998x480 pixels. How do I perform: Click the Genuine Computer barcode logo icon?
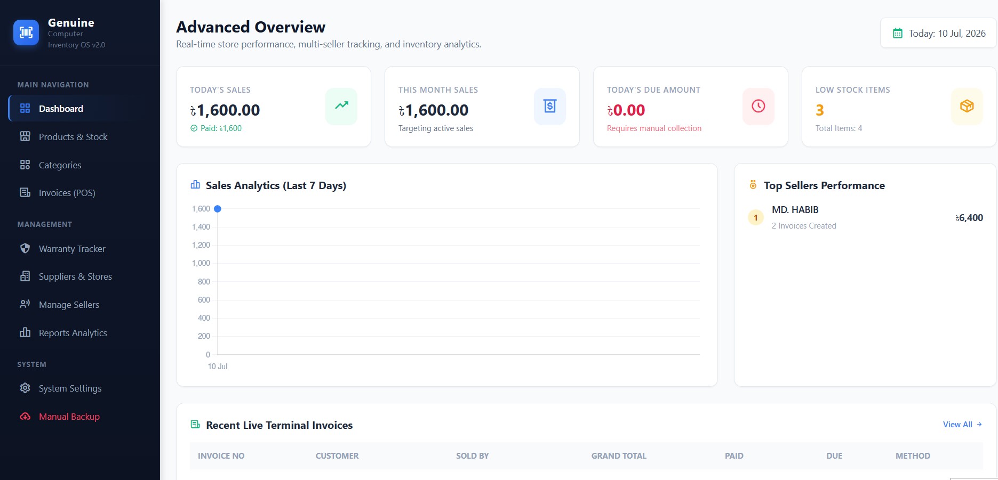(x=26, y=32)
